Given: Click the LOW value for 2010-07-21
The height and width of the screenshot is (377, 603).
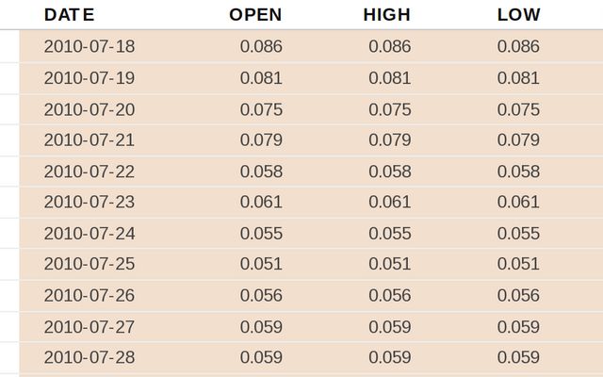Looking at the screenshot, I should point(518,140).
